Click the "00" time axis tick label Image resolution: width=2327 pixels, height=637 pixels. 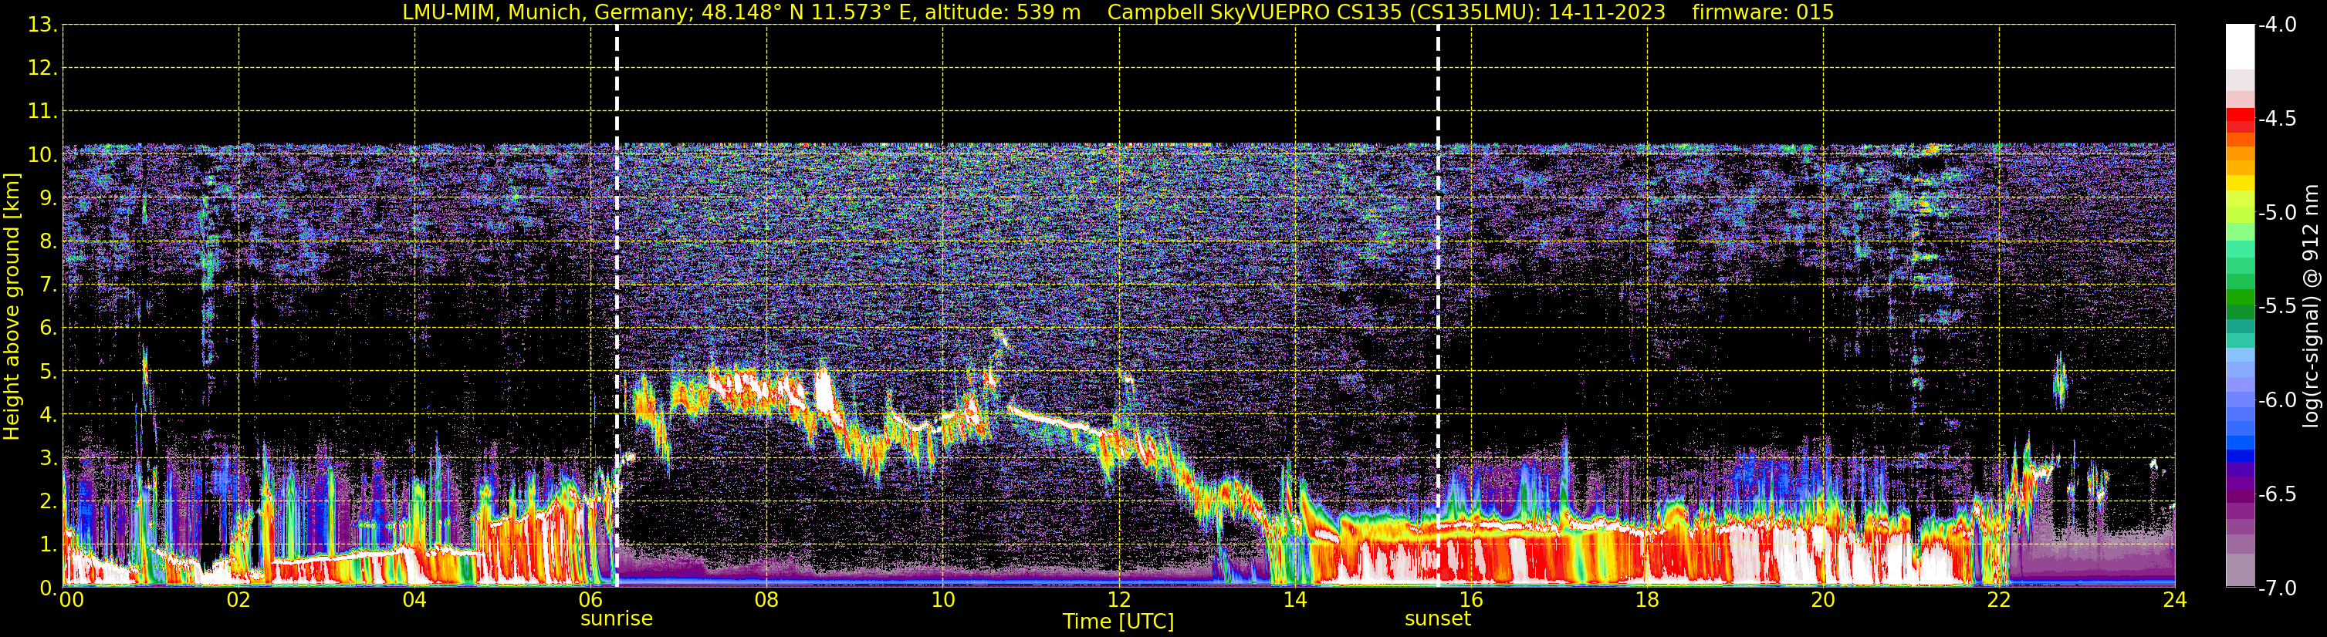[x=71, y=600]
